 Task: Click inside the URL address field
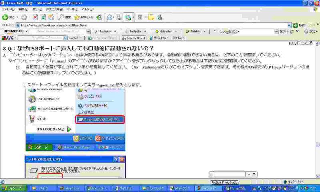[x=154, y=25]
